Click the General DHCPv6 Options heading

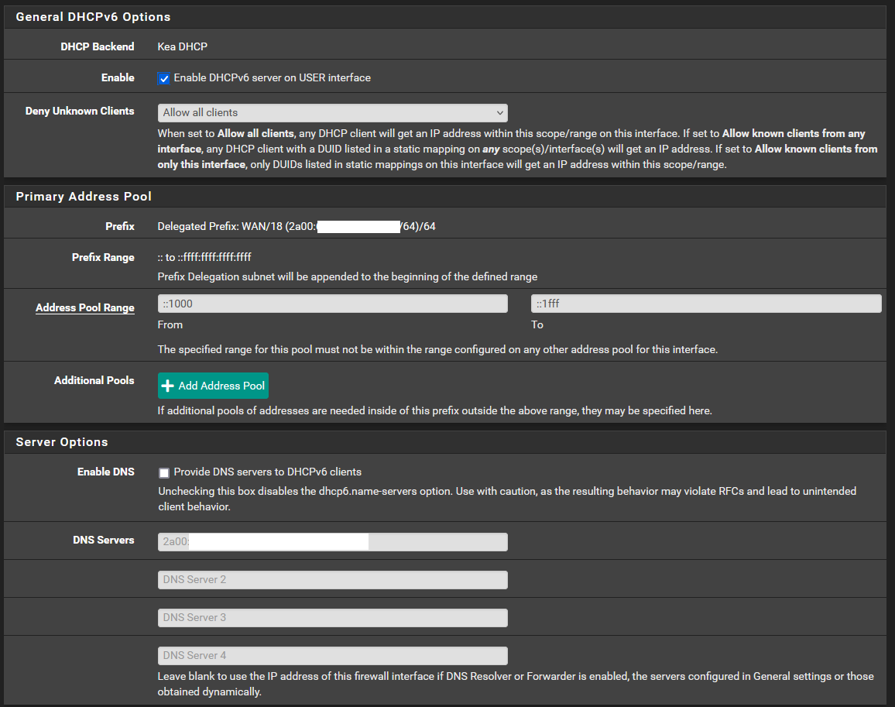(x=93, y=17)
